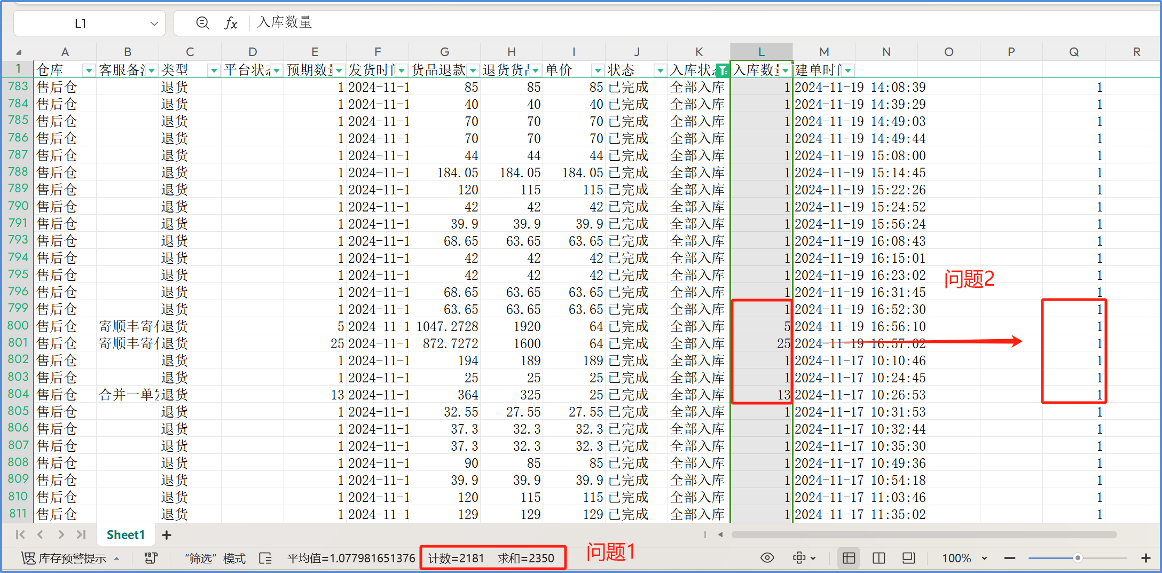The width and height of the screenshot is (1162, 573).
Task: Open the 单价 column filter dropdown
Action: point(598,70)
